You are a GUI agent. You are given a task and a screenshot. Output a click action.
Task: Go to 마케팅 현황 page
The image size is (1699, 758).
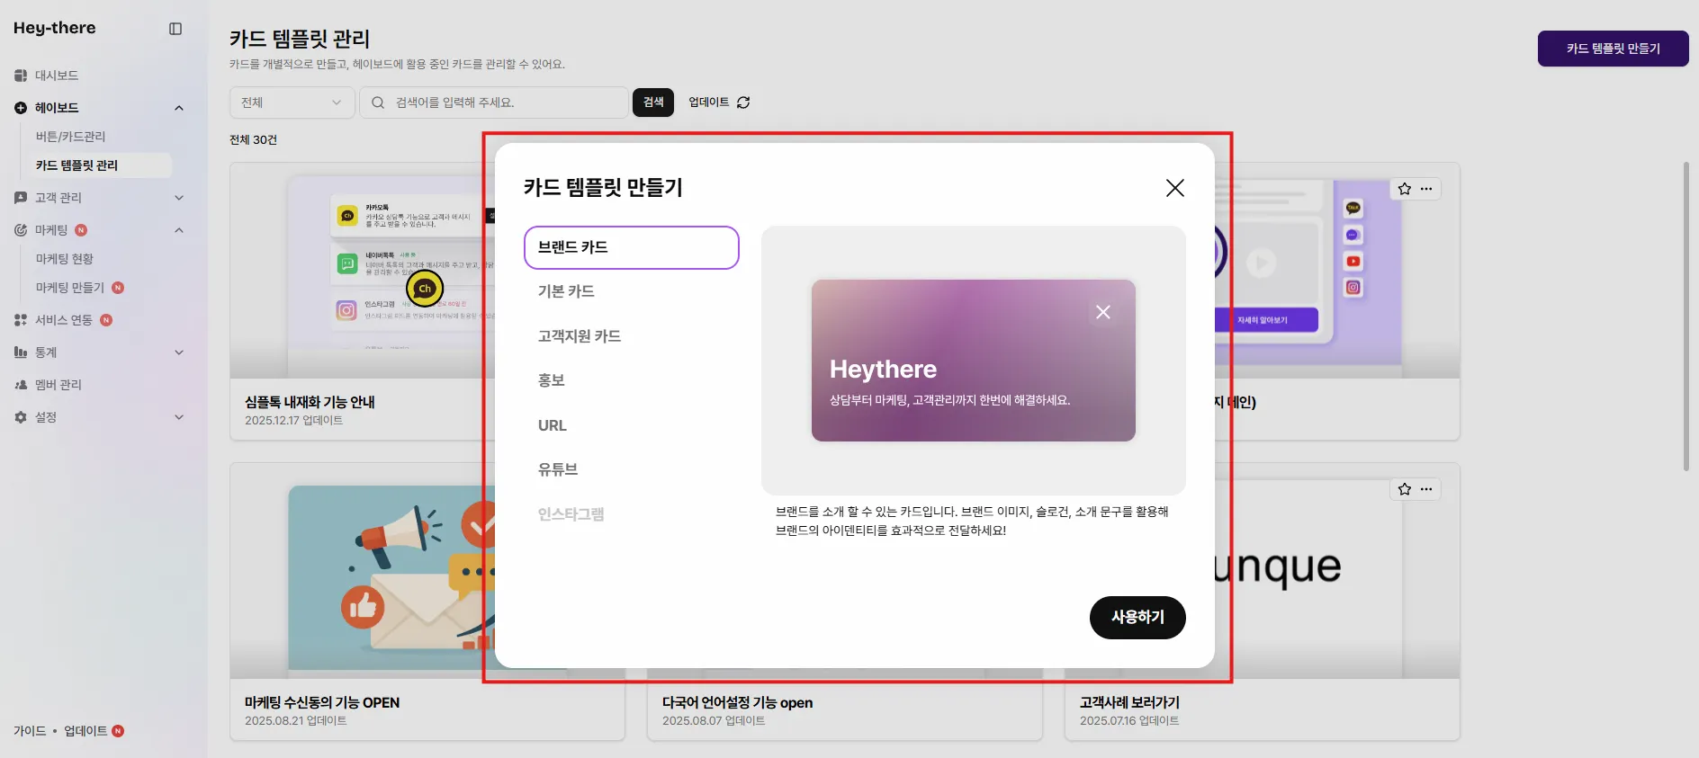click(65, 259)
